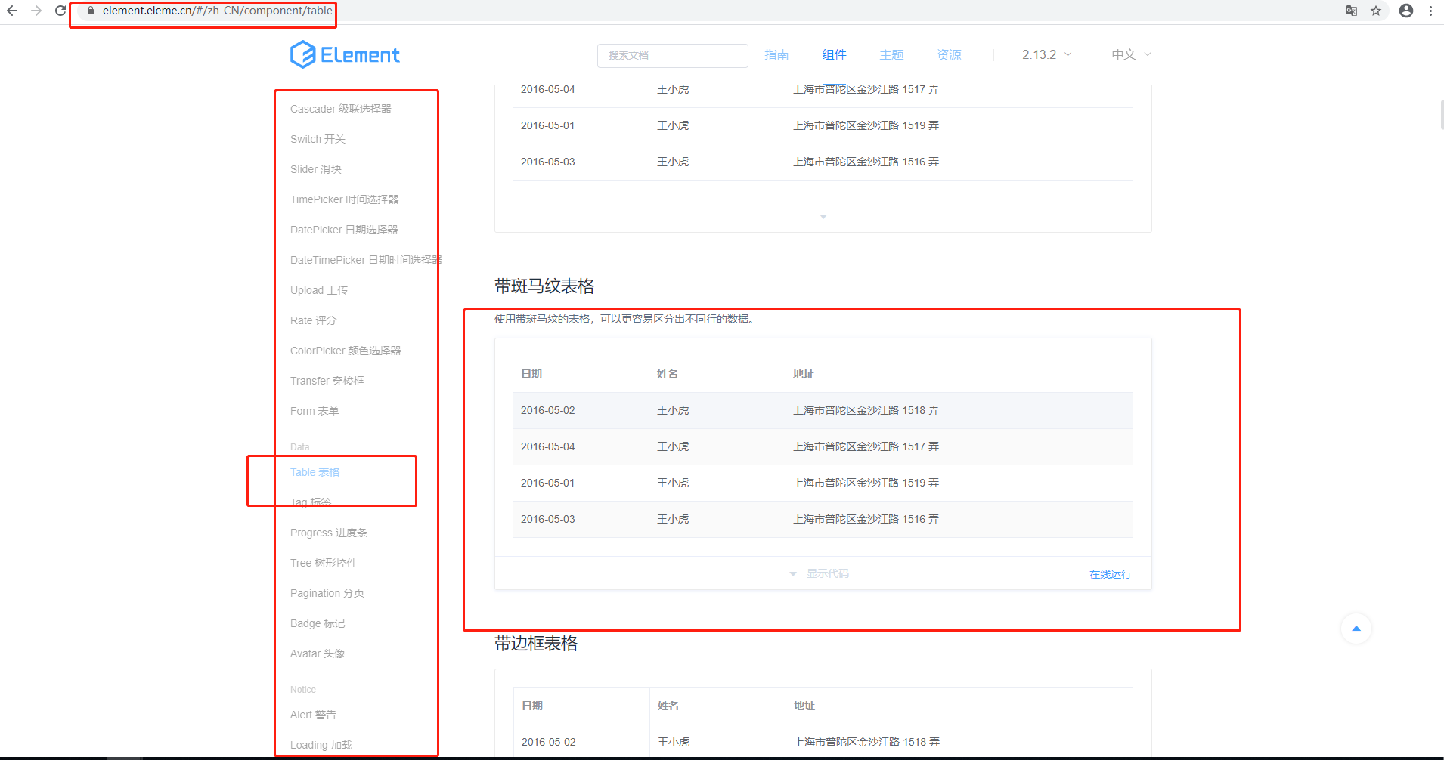Viewport: 1444px width, 760px height.
Task: Open ColorPicker 颜色选择器 sidebar item
Action: (346, 351)
